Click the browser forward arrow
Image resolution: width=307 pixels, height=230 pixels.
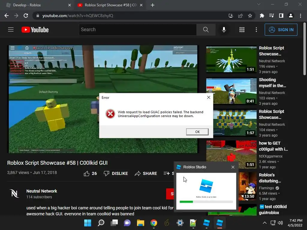pos(16,16)
